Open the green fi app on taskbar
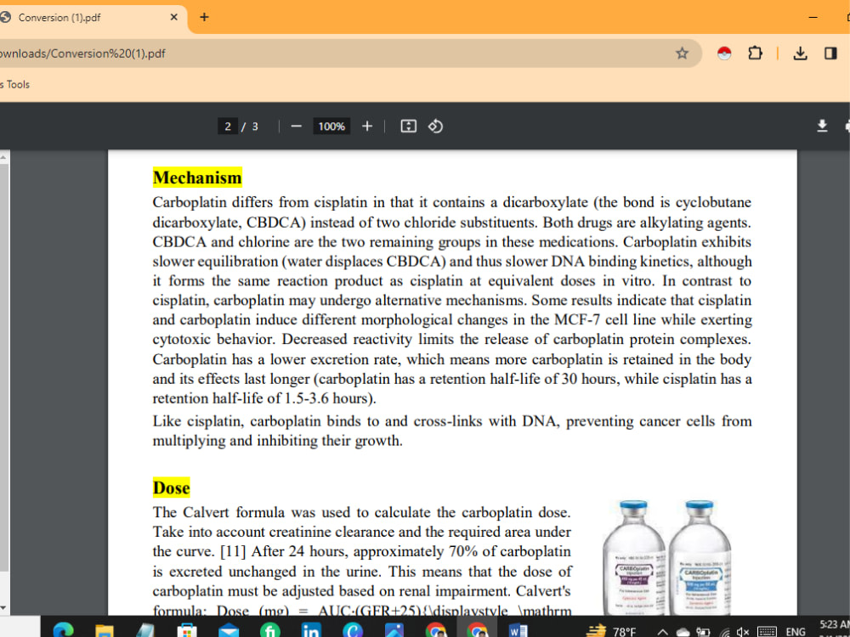Screen dimensions: 850x637 (x=270, y=630)
